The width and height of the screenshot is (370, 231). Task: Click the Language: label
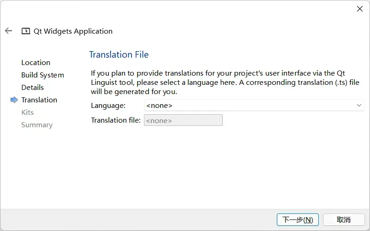[x=108, y=106]
